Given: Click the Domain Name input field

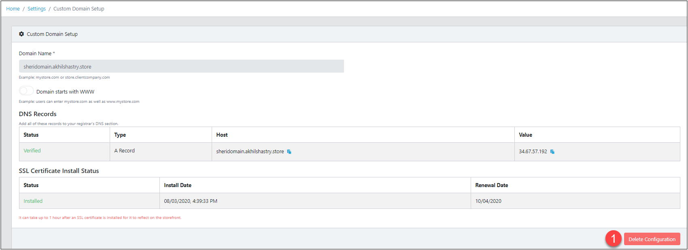Looking at the screenshot, I should [181, 67].
